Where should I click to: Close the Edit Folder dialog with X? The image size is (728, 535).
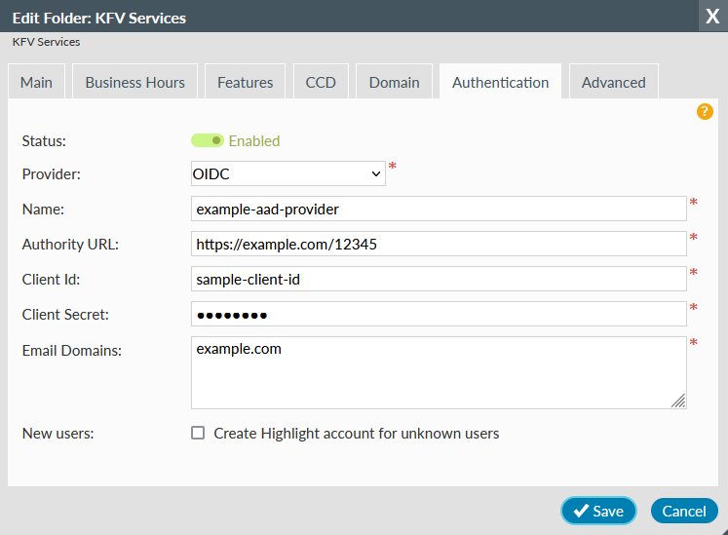(712, 17)
